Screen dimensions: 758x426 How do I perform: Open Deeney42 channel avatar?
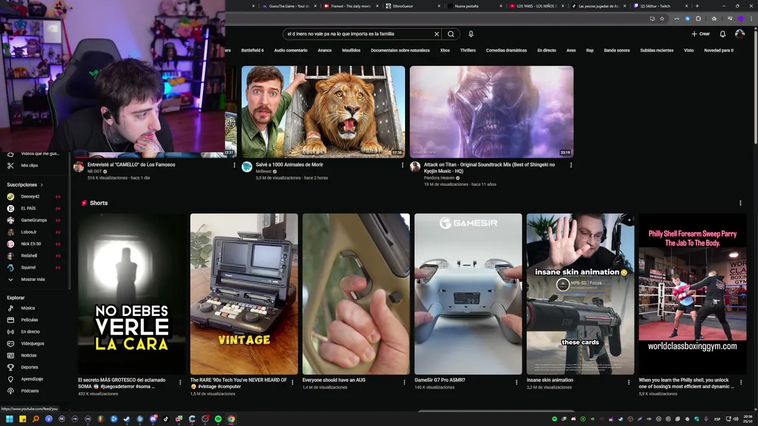tap(10, 196)
